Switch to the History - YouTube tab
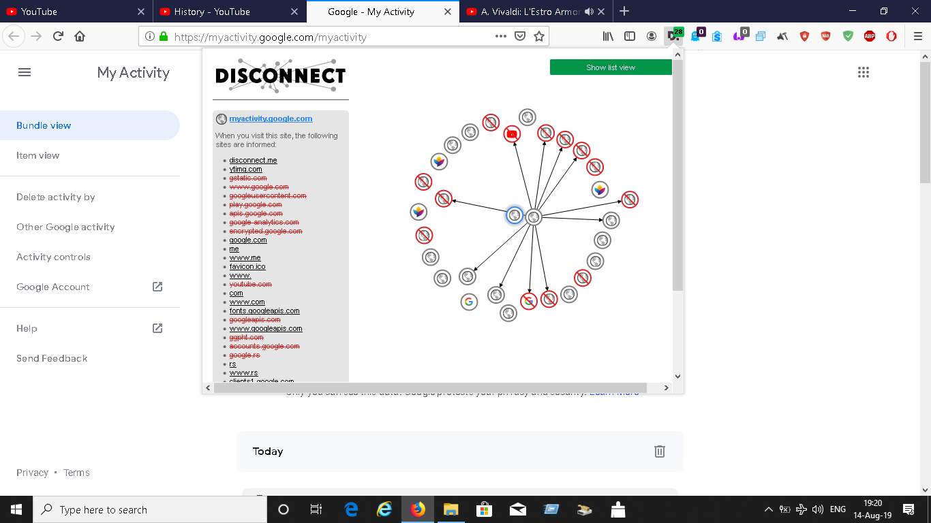This screenshot has width=931, height=523. (230, 12)
